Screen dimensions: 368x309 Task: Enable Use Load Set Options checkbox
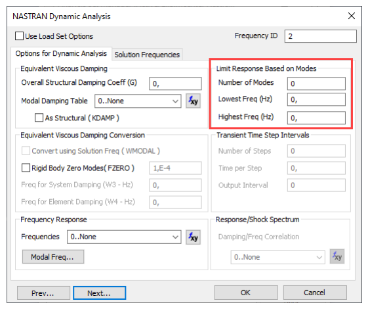pos(19,36)
